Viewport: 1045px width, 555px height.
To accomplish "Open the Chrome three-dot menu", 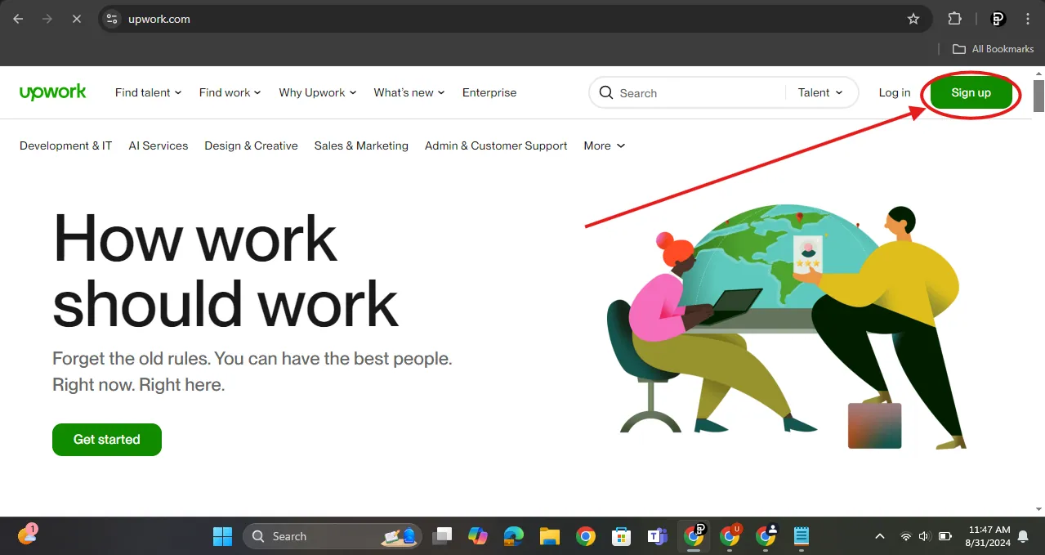I will [1027, 18].
